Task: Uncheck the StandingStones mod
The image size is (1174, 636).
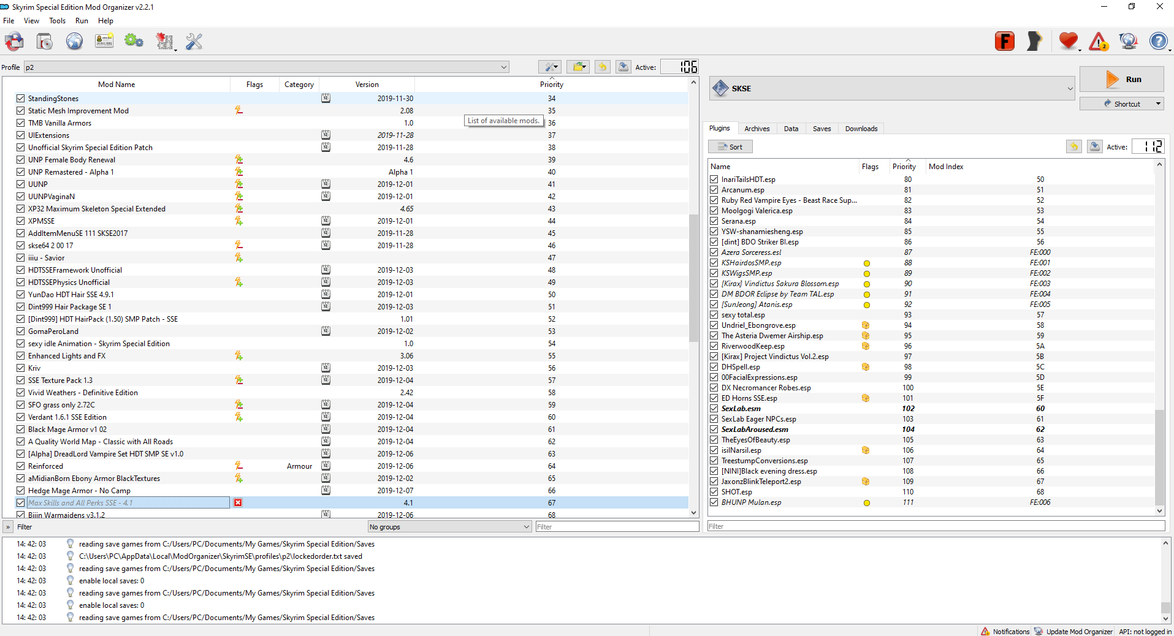Action: [x=20, y=98]
